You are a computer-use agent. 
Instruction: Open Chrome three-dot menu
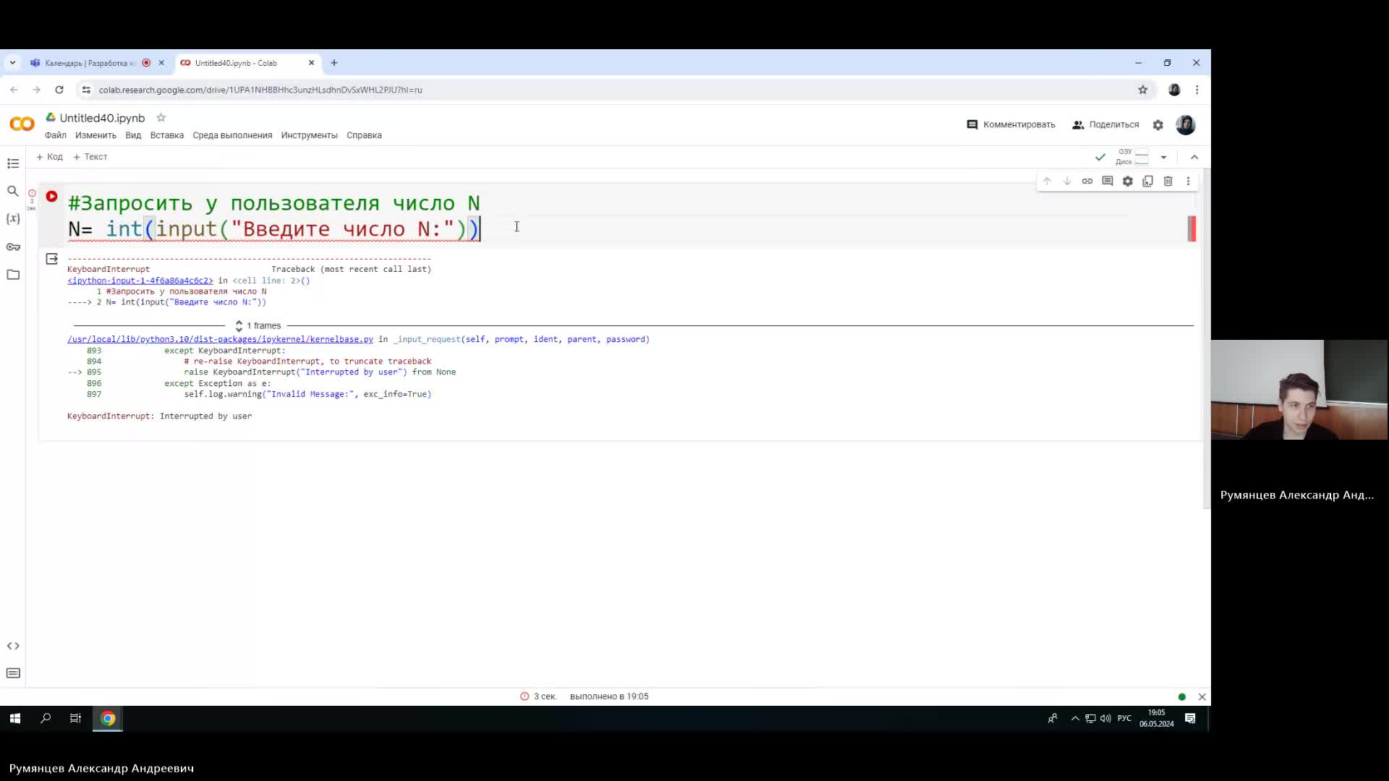(1197, 90)
